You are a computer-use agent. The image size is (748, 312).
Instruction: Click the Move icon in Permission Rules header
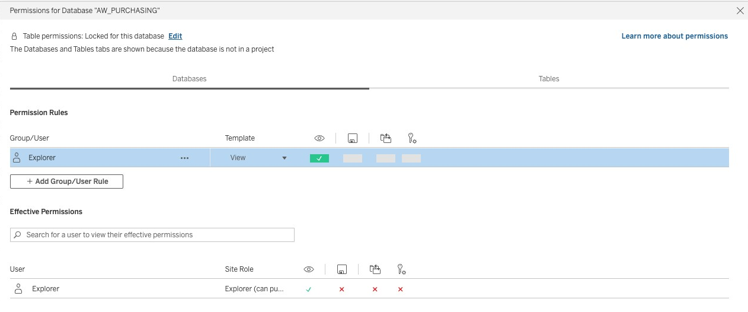[386, 138]
